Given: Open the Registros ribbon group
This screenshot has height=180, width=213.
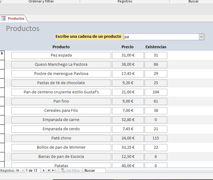Looking at the screenshot, I should [x=125, y=1].
